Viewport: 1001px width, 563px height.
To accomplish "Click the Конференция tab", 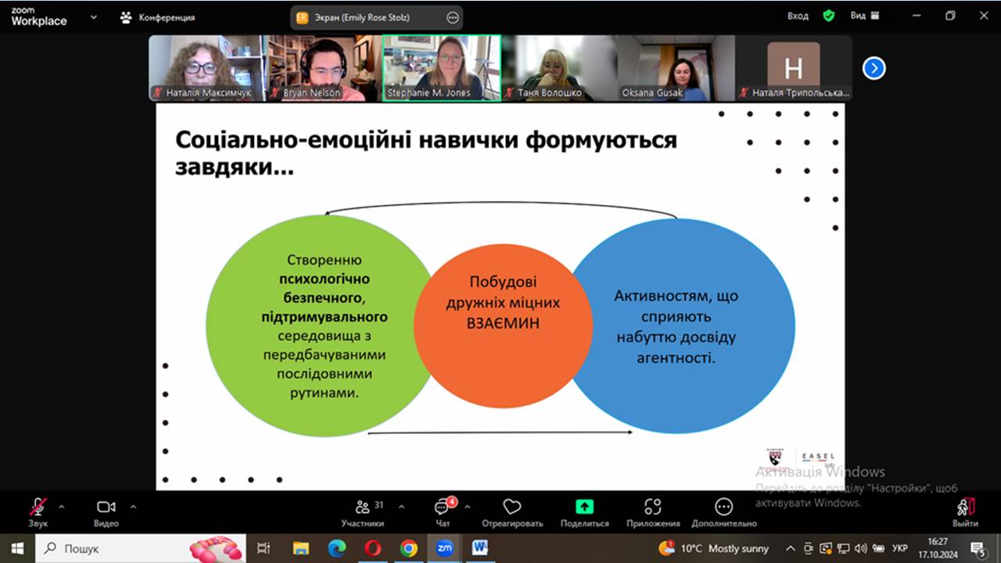I will (158, 17).
